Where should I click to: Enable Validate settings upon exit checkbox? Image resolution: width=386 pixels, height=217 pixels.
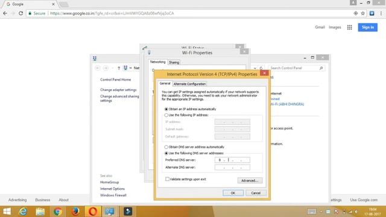point(167,179)
